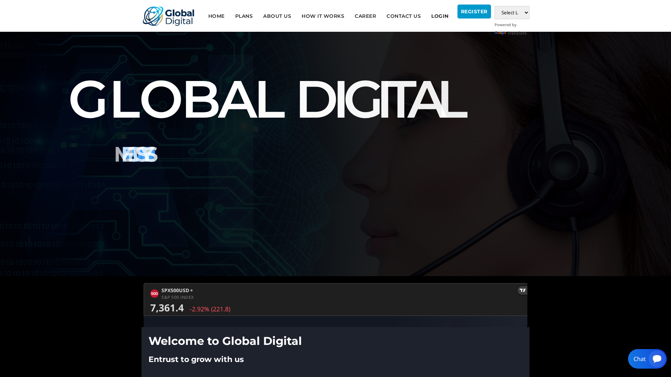Screen dimensions: 671x377
Task: Click the LOGIN link
Action: [x=440, y=16]
